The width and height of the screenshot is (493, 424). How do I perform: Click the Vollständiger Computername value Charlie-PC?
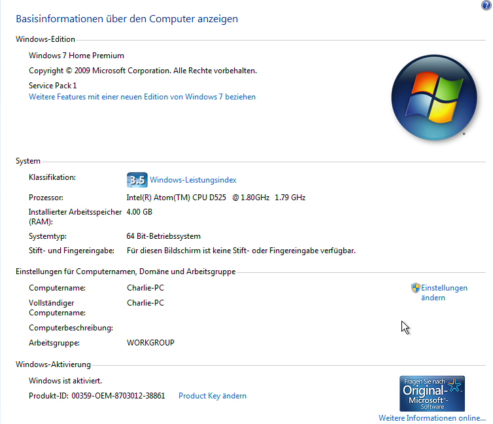[146, 303]
